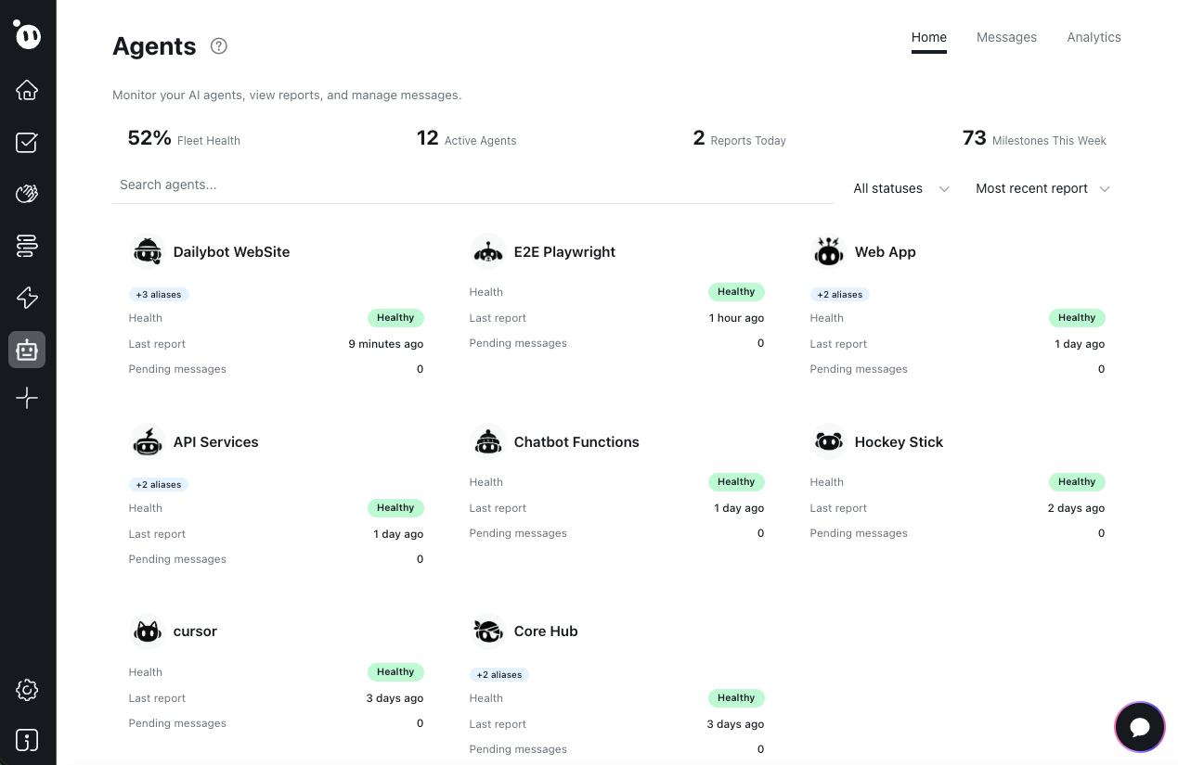Open the help question-mark next to Agents heading
Image resolution: width=1178 pixels, height=765 pixels.
[x=218, y=45]
